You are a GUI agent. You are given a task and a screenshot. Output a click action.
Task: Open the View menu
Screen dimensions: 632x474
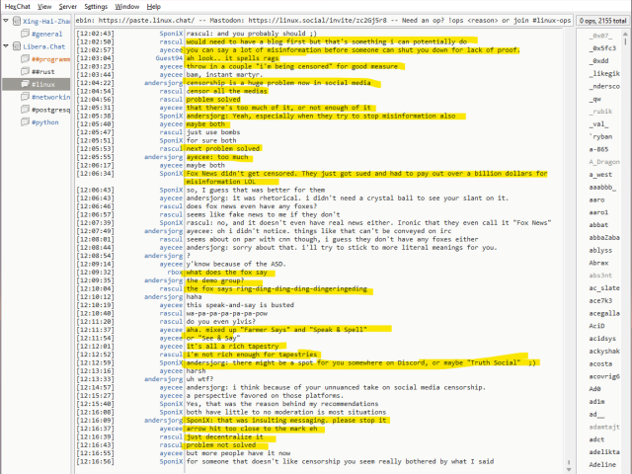[x=44, y=7]
